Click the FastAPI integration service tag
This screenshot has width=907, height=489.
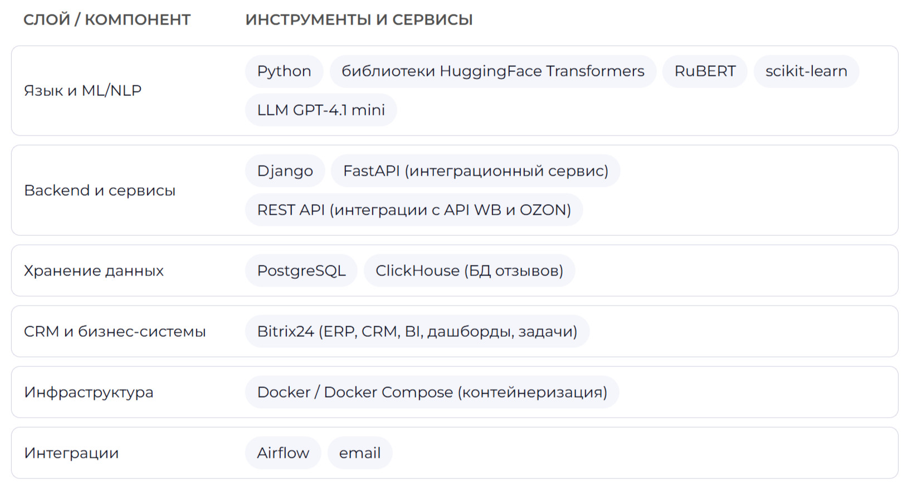tap(475, 171)
